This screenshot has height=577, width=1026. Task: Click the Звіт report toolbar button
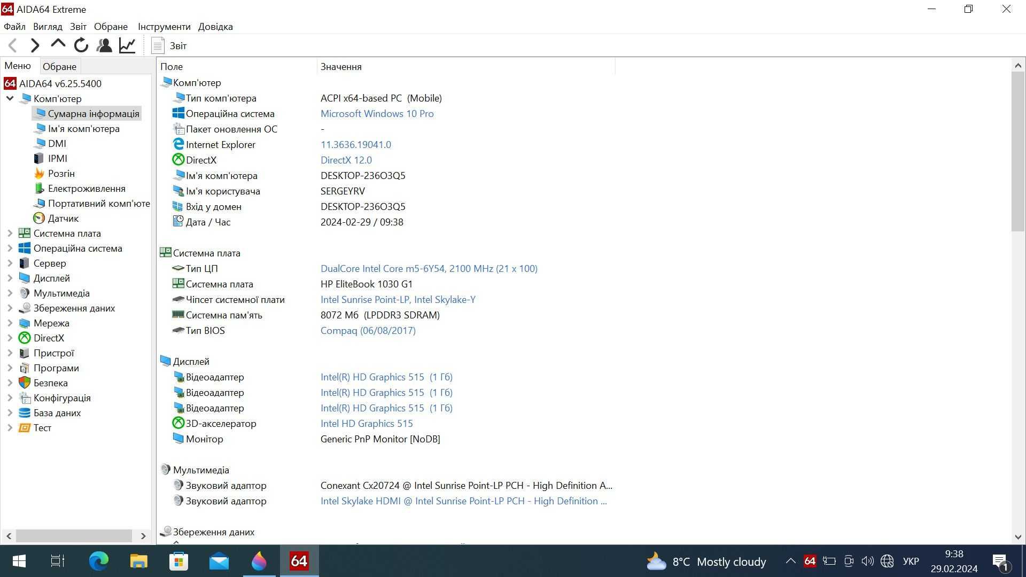[x=169, y=45]
